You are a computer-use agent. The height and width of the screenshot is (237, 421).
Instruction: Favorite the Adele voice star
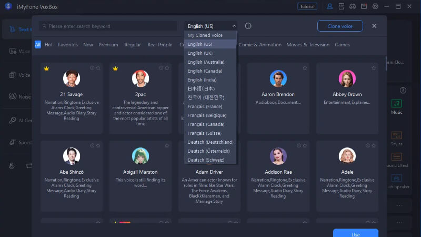pyautogui.click(x=374, y=145)
